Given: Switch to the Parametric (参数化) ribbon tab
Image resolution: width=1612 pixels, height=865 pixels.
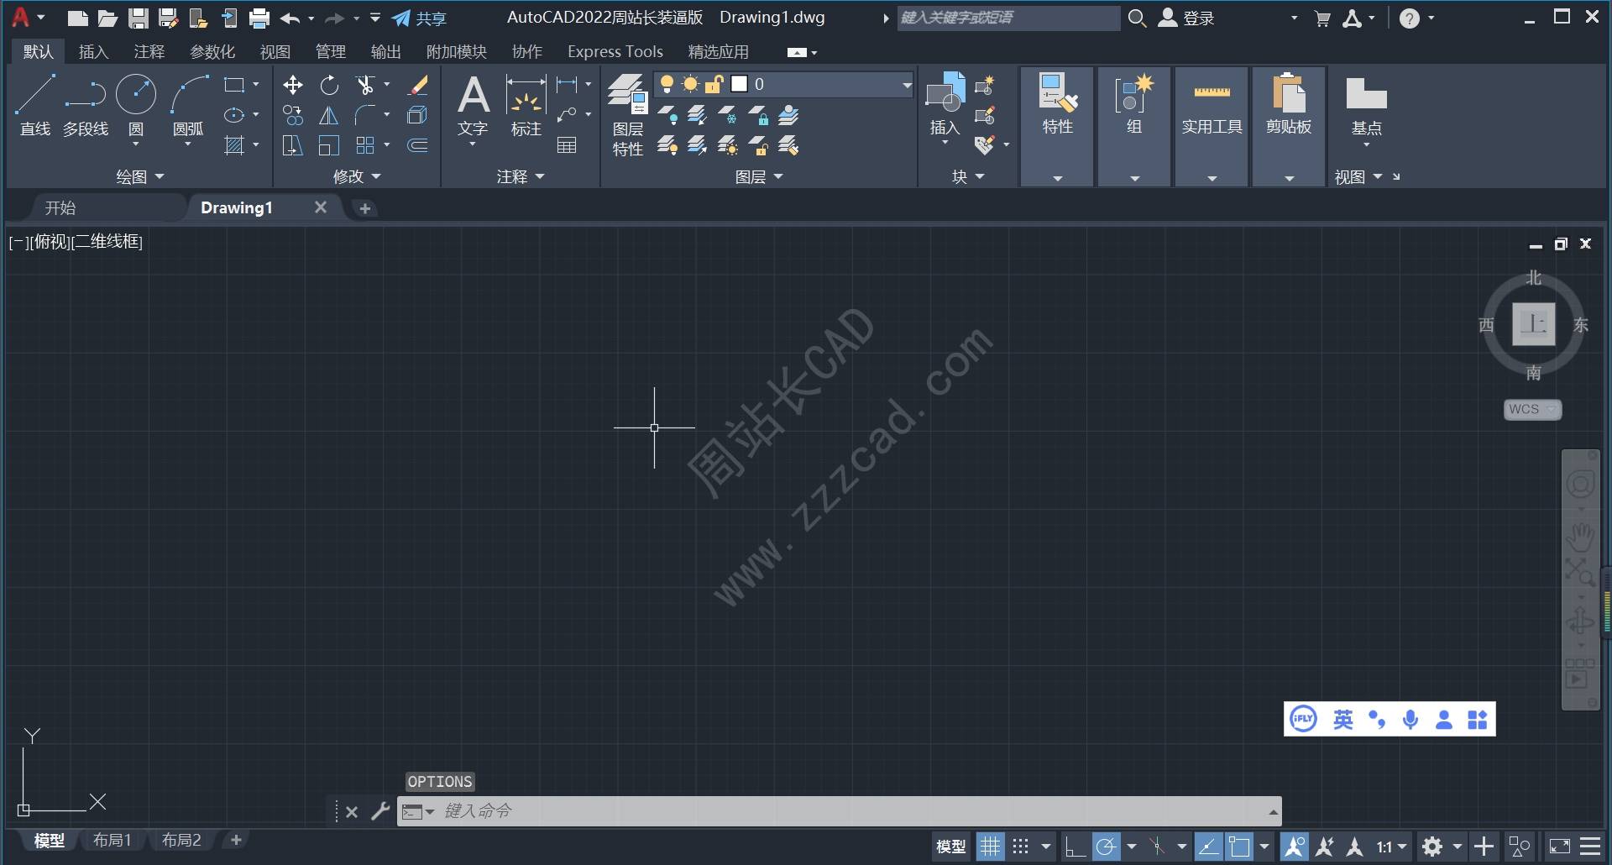Looking at the screenshot, I should click(x=212, y=52).
